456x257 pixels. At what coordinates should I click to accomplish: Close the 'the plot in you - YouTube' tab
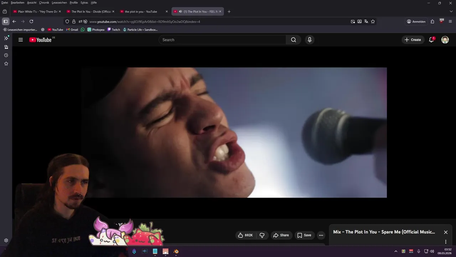click(x=166, y=11)
